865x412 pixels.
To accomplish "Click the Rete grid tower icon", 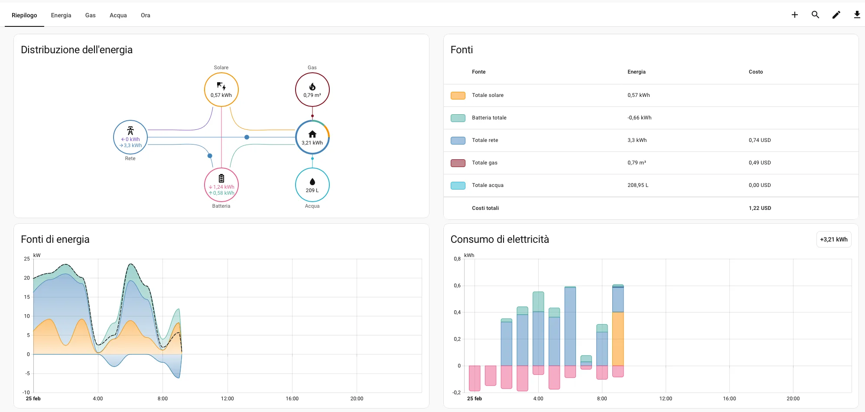I will 130,137.
